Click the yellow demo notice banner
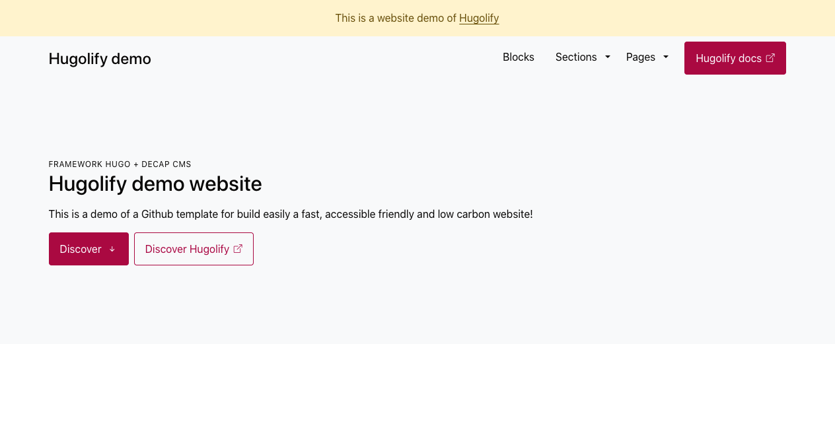This screenshot has height=443, width=835. 417,18
